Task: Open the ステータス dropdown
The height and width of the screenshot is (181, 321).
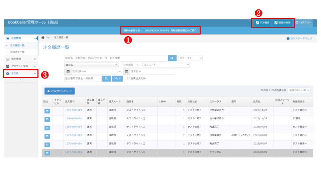Action: pyautogui.click(x=191, y=58)
